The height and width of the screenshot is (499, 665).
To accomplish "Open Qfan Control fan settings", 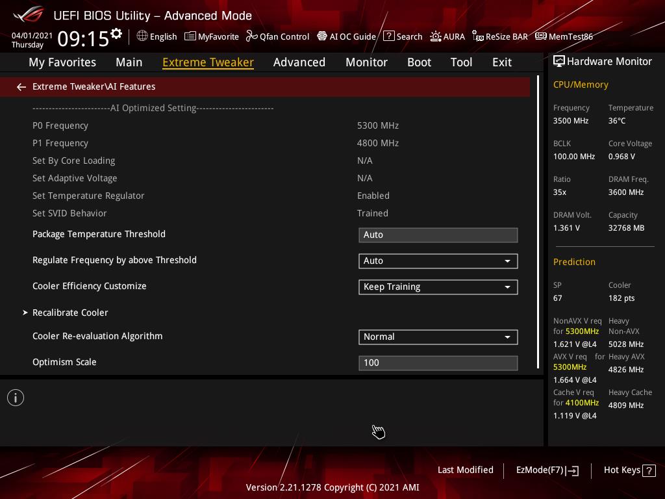I will point(277,36).
